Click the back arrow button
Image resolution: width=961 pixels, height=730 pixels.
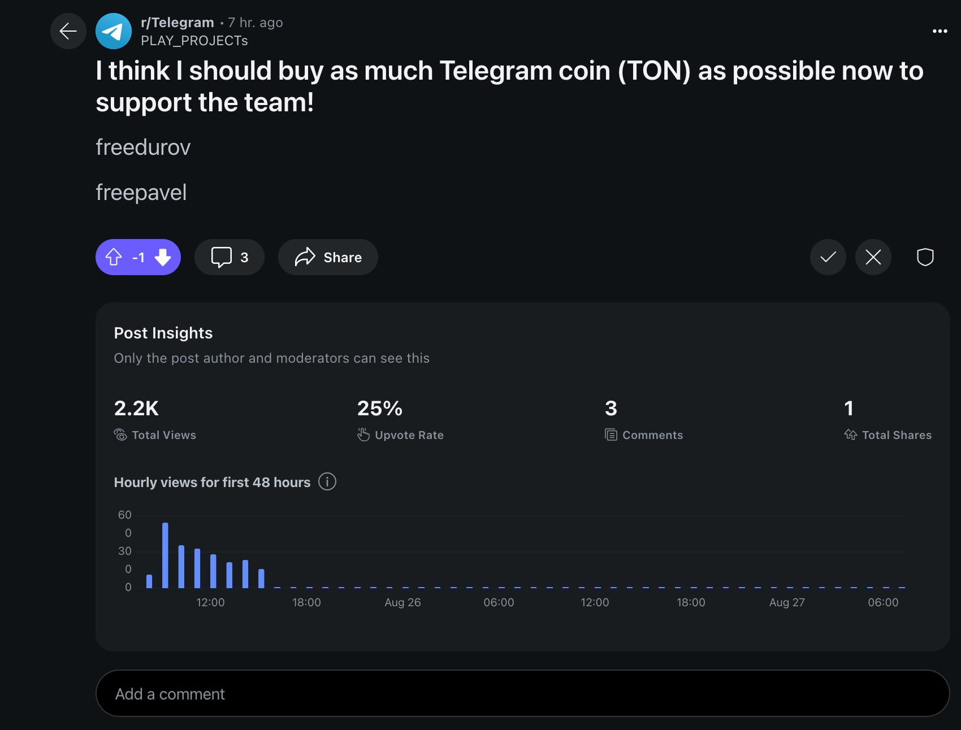point(68,31)
